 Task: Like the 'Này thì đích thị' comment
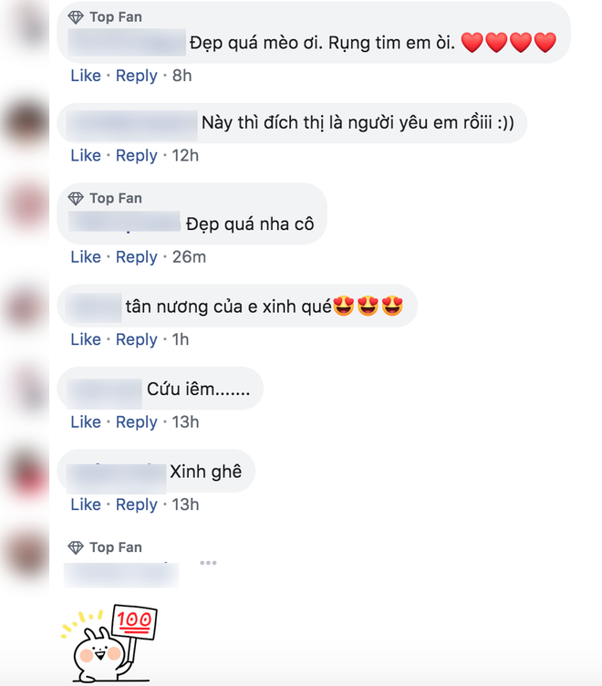coord(86,155)
